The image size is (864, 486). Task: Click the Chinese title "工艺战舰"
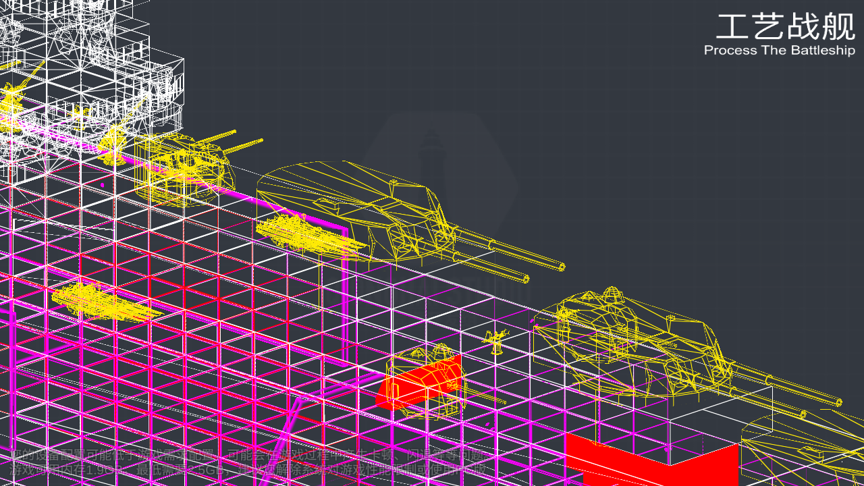[x=786, y=26]
